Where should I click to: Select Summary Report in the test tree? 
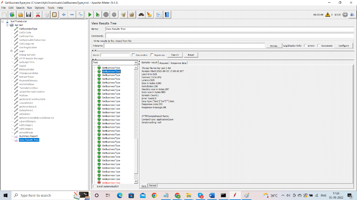(28, 136)
